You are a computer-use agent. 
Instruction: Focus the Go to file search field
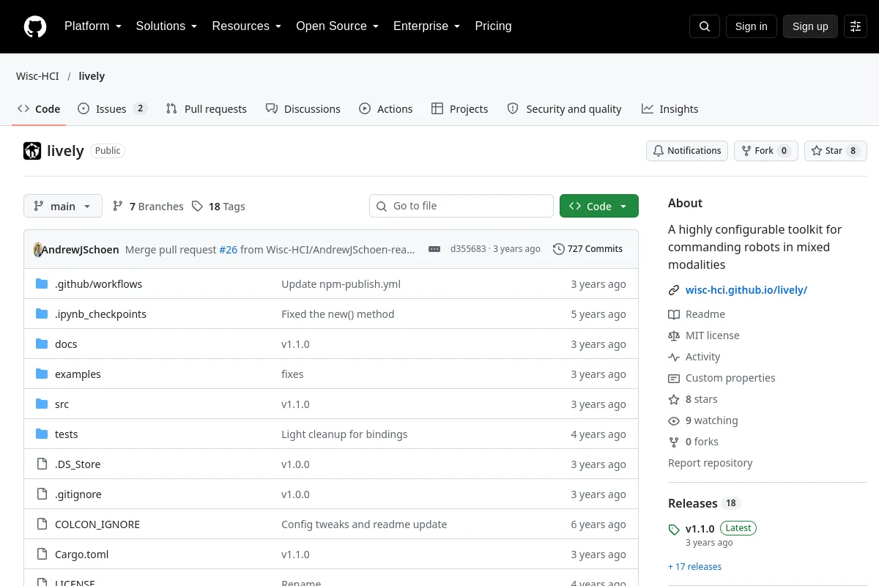pyautogui.click(x=461, y=206)
